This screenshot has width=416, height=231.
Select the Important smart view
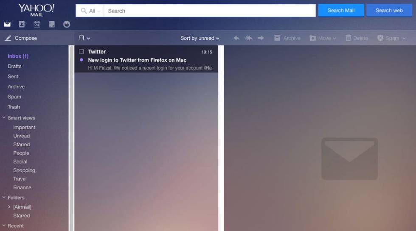point(24,128)
